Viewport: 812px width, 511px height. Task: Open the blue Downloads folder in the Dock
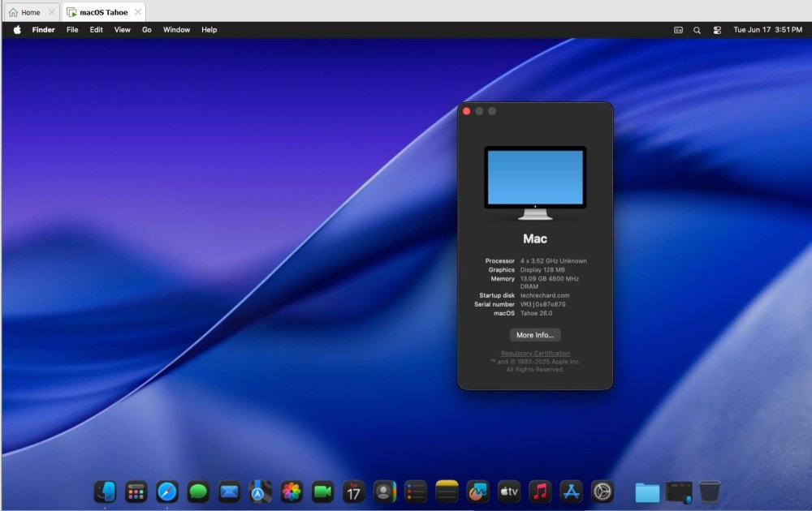647,492
